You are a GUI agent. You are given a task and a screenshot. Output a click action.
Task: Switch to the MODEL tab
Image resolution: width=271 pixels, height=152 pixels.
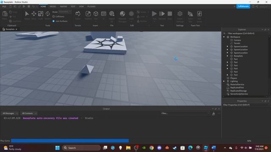coord(53,6)
